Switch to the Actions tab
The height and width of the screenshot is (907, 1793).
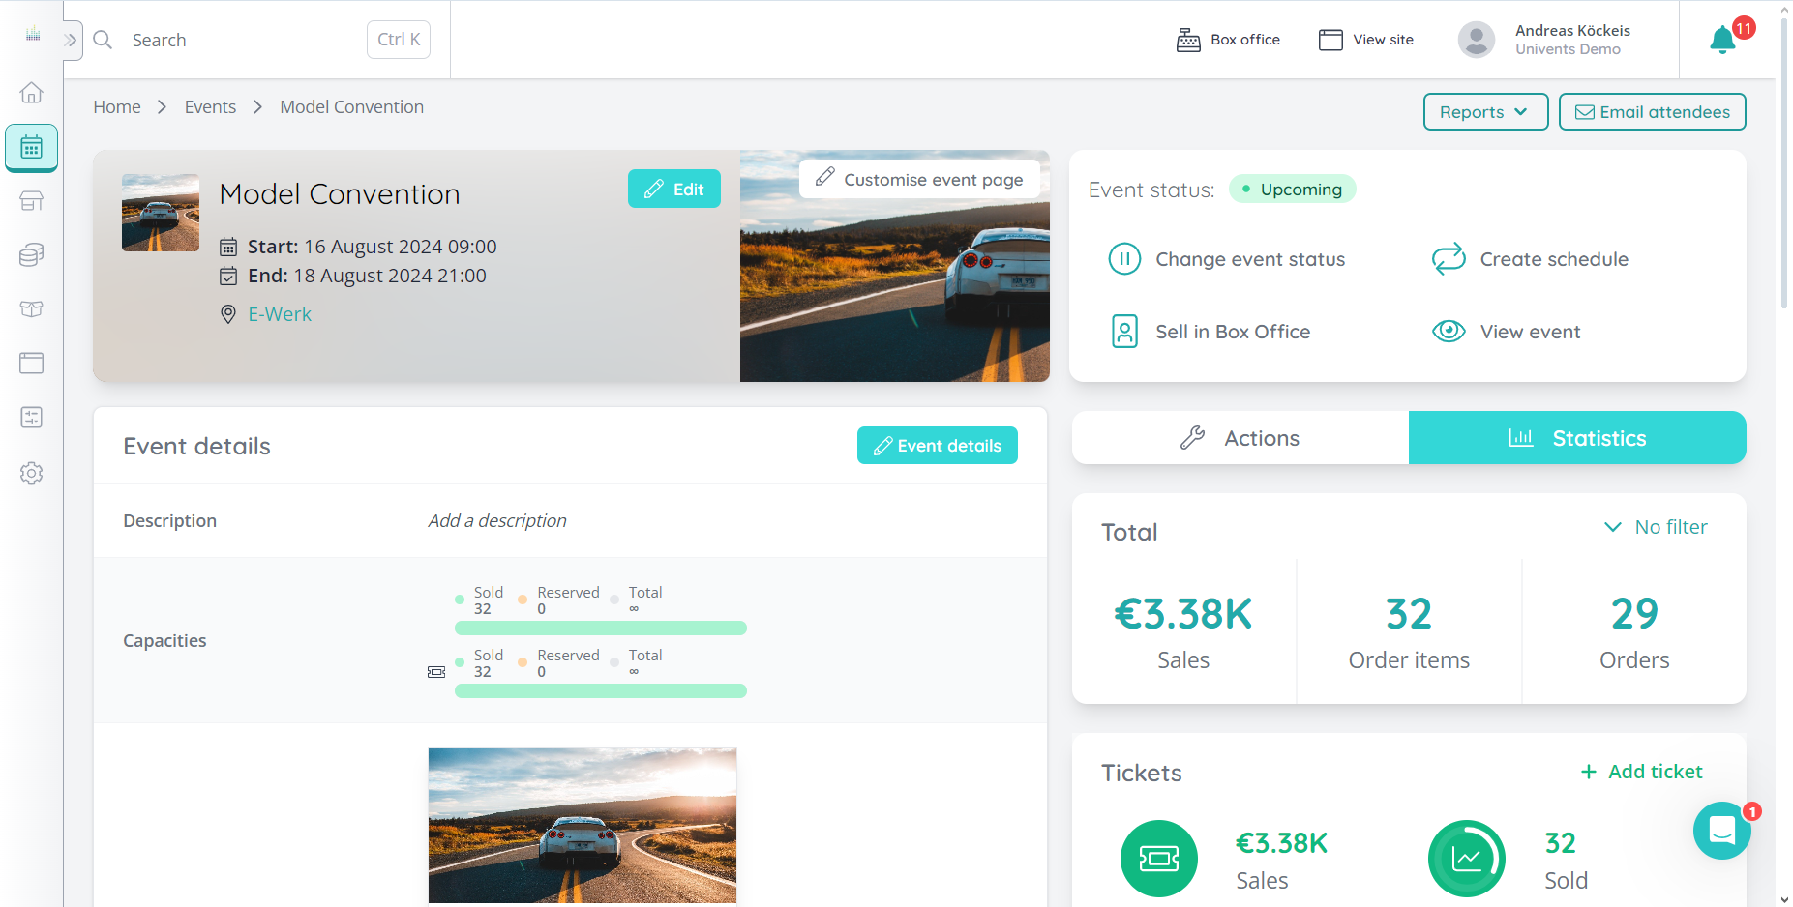(1240, 438)
